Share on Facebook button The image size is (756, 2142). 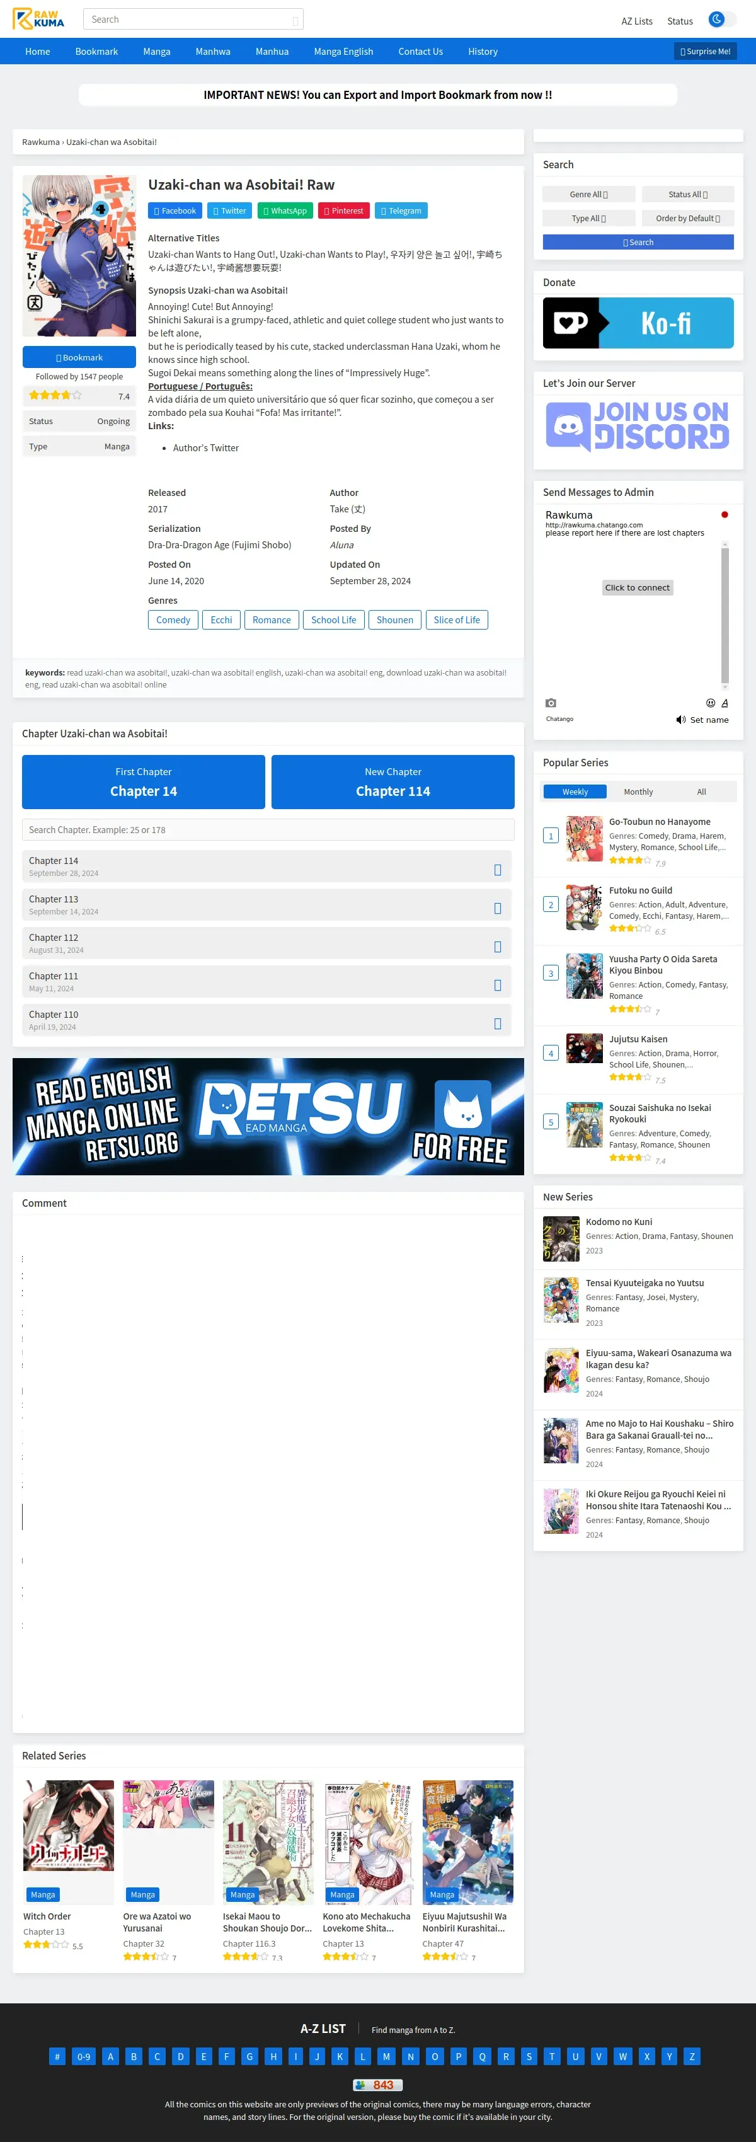[176, 211]
